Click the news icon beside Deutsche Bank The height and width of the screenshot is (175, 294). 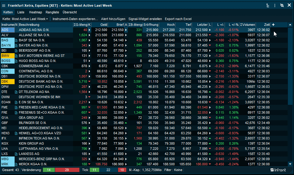(x=16, y=81)
